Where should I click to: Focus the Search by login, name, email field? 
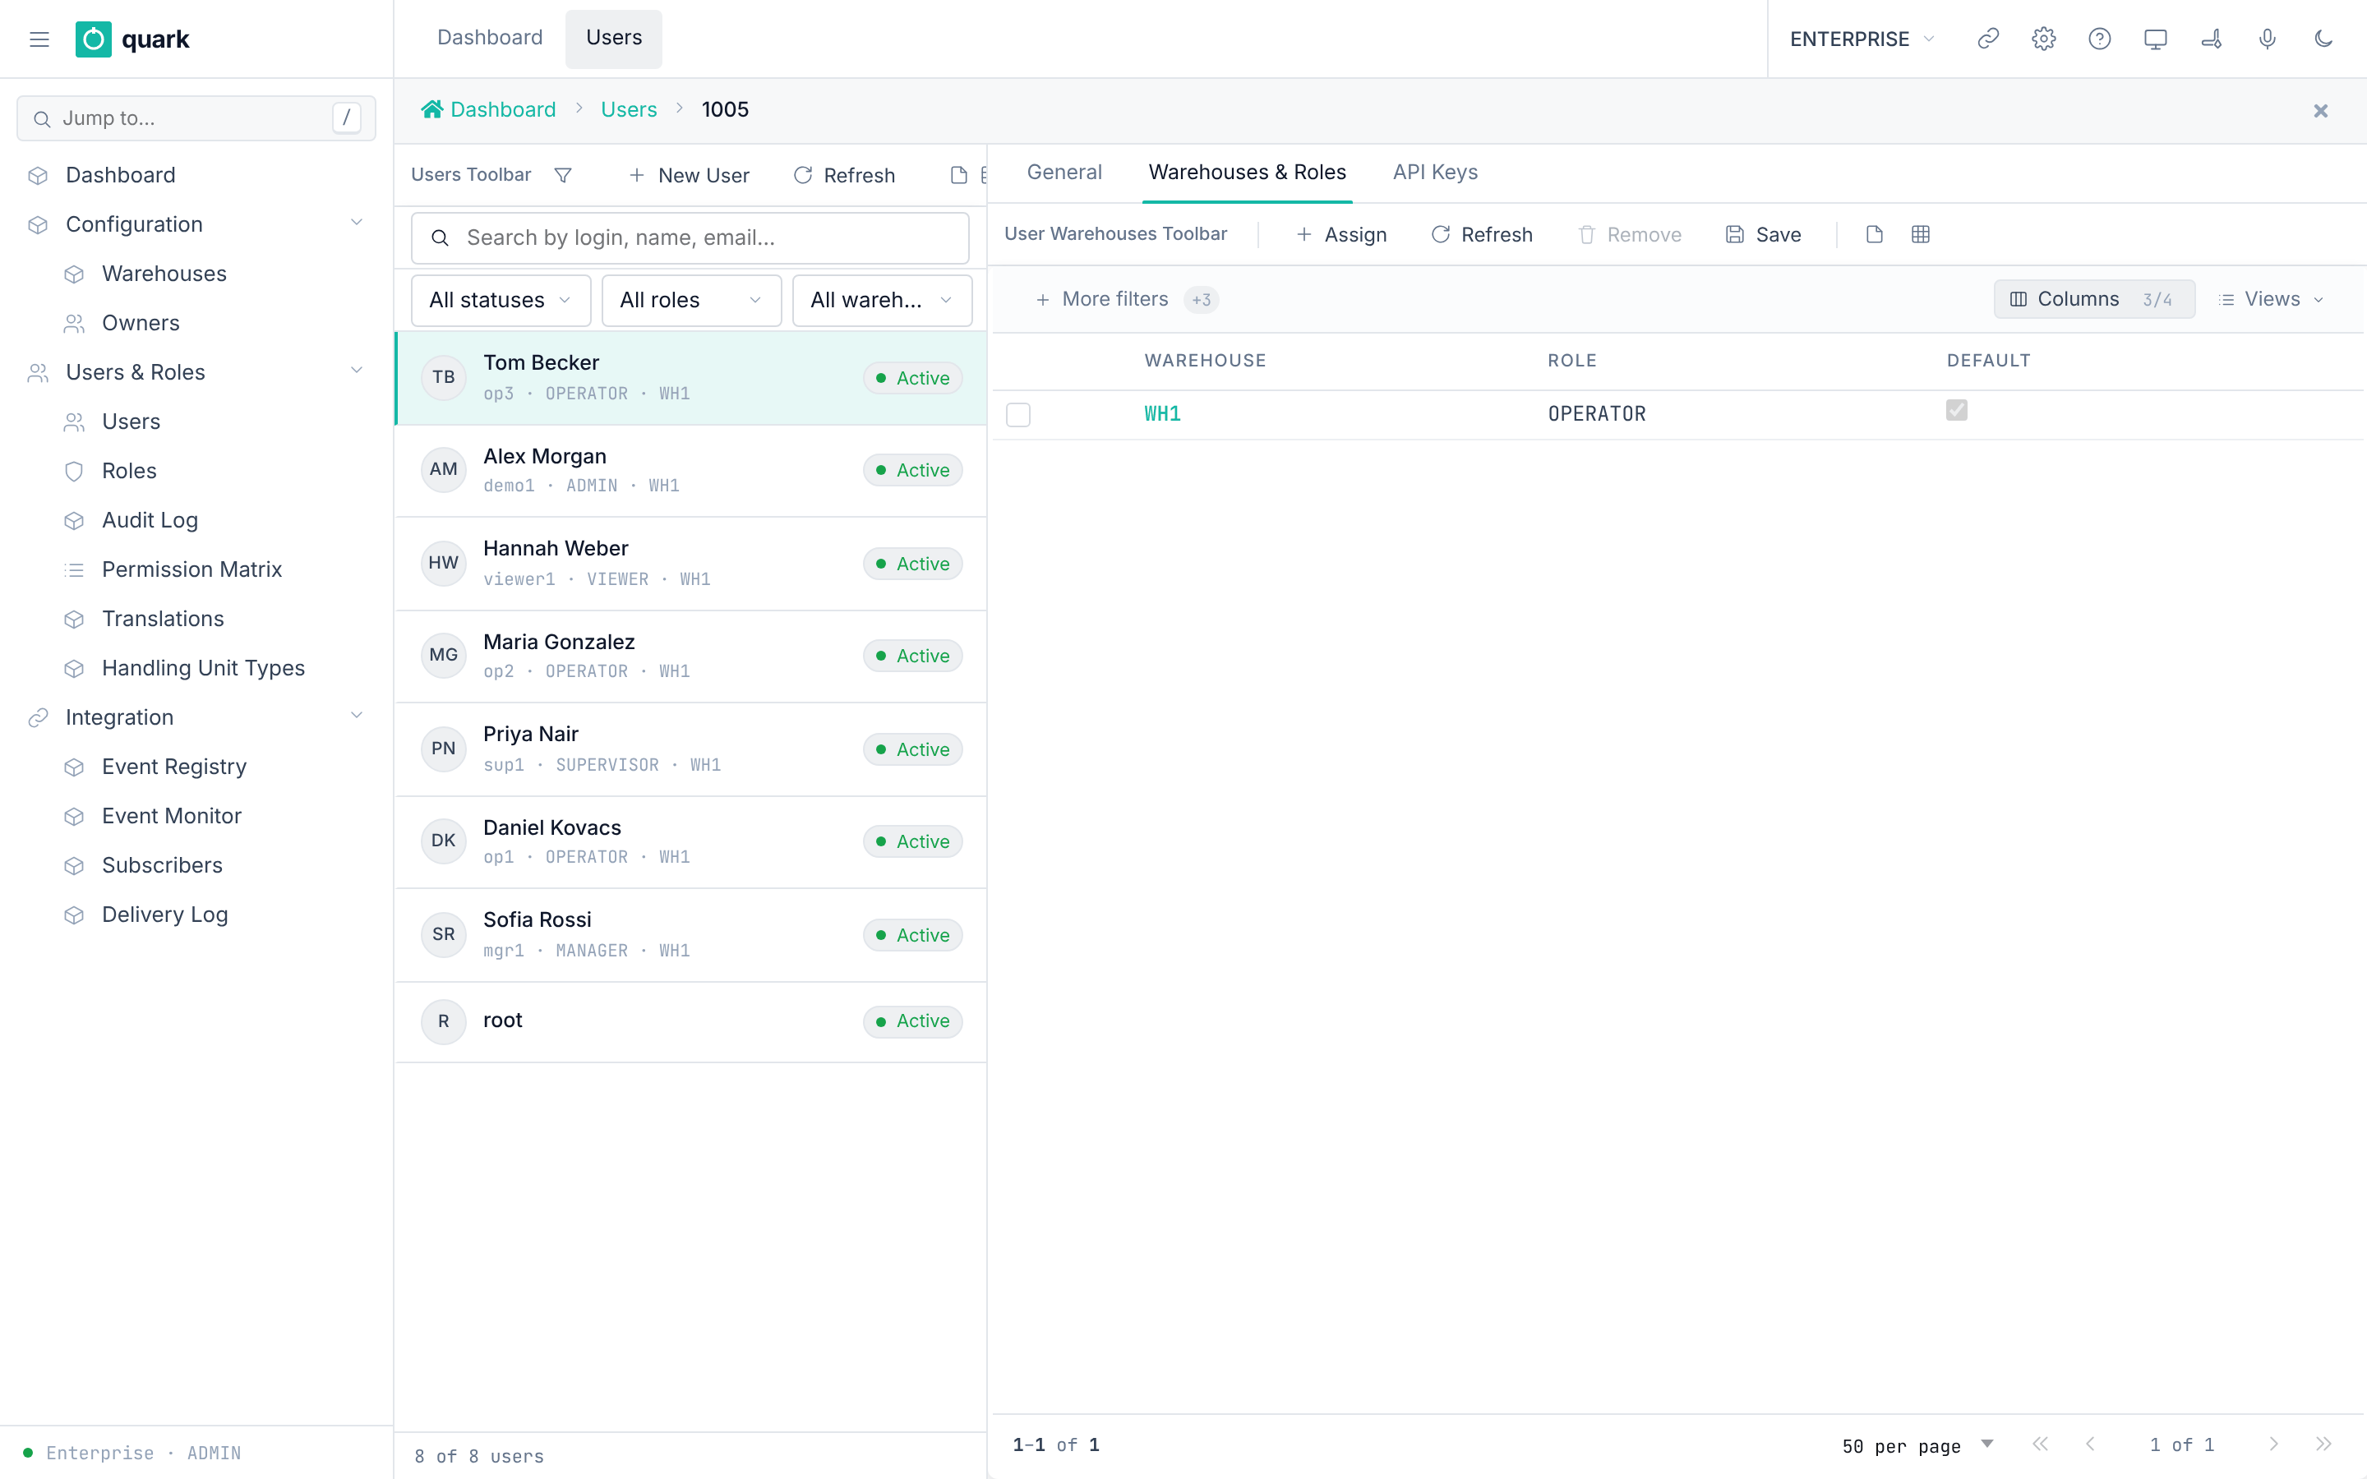pyautogui.click(x=690, y=237)
